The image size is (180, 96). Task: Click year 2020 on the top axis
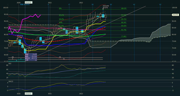(x=19, y=3)
